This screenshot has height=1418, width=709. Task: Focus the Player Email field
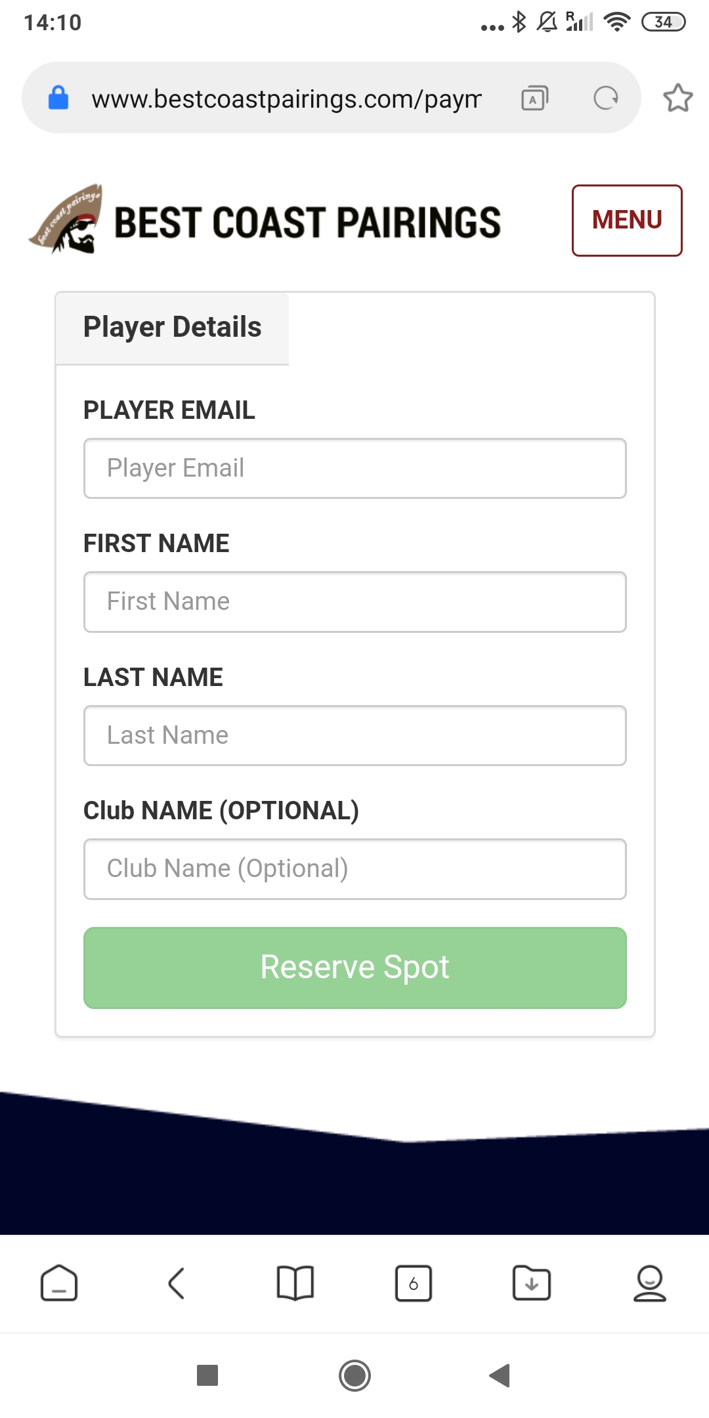coord(354,469)
